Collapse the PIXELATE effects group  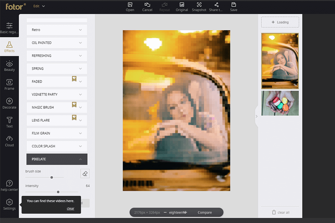click(57, 159)
